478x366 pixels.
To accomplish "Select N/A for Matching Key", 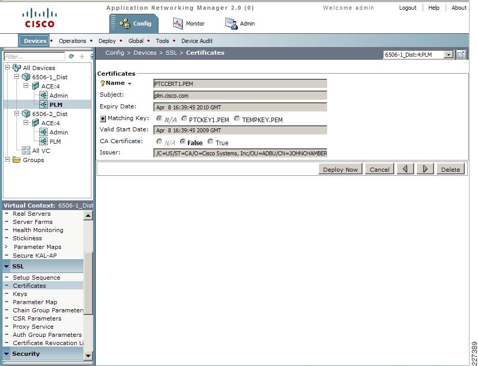I will [x=159, y=119].
